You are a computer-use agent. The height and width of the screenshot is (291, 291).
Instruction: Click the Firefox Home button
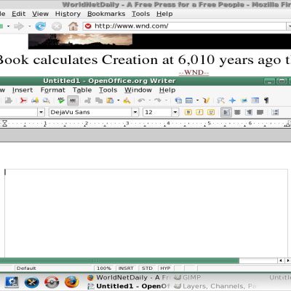pos(73,26)
